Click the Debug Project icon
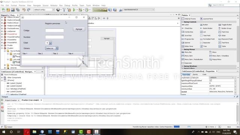240x135 pixels. click(x=80, y=10)
